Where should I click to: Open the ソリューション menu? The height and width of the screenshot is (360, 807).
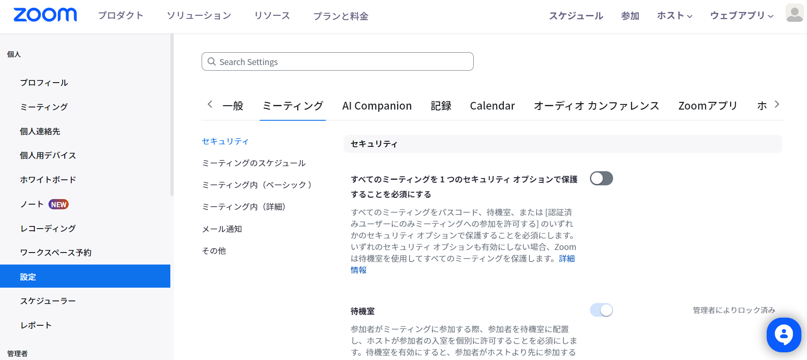[199, 16]
